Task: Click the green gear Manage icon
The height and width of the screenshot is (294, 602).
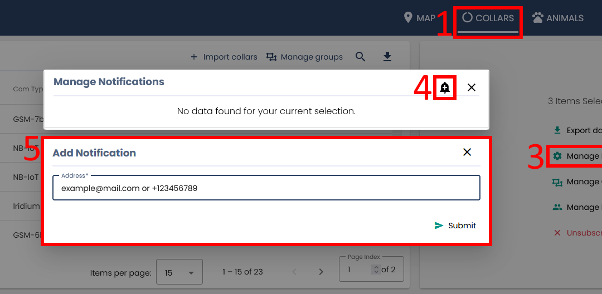Action: (557, 156)
